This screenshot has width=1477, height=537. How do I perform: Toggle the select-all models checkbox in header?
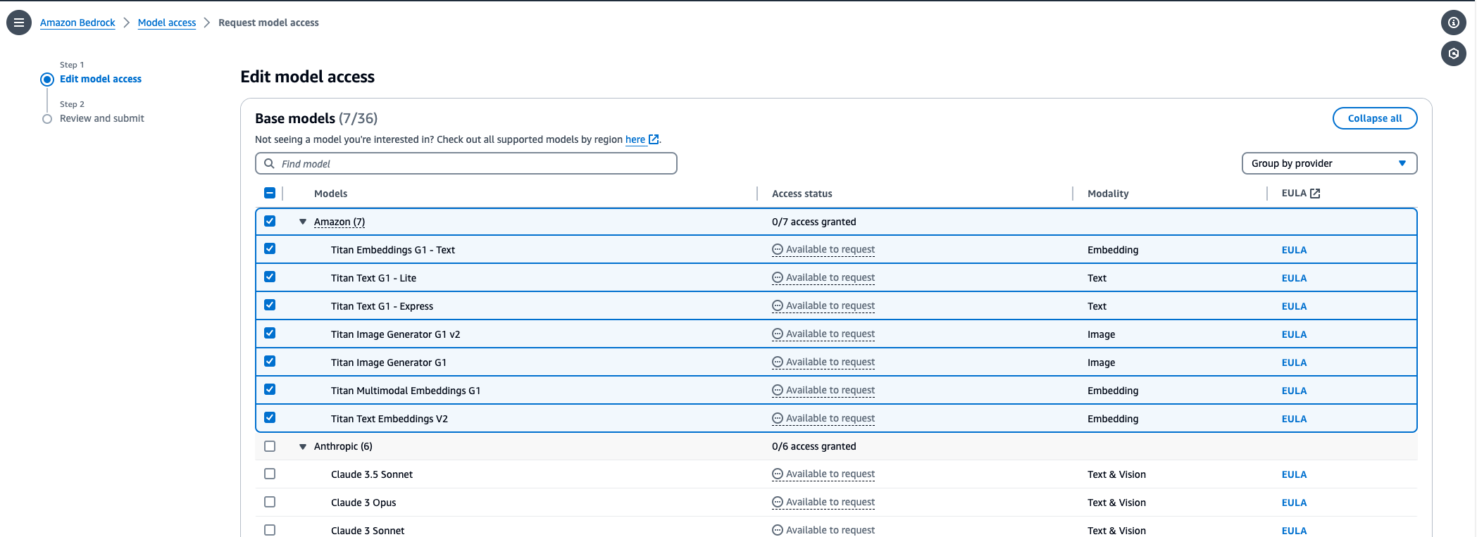point(270,193)
